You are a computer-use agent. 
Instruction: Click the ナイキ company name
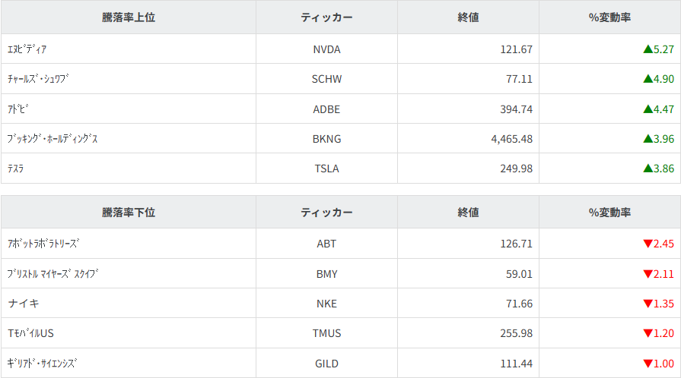(24, 304)
